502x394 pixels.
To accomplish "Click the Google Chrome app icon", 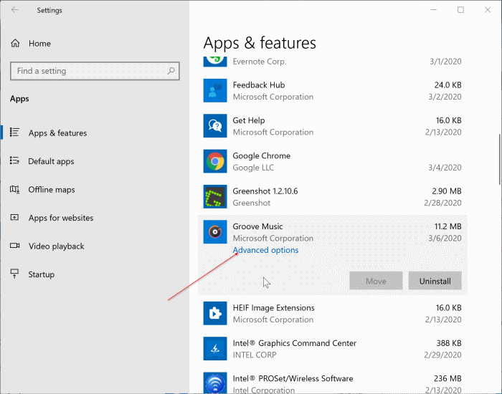I will click(x=215, y=161).
